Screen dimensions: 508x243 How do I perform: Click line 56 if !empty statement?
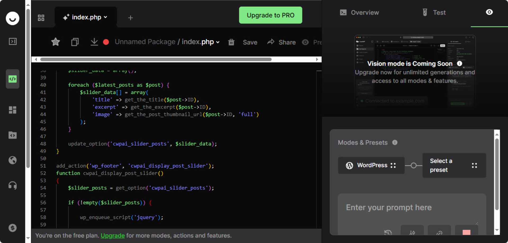pyautogui.click(x=110, y=203)
